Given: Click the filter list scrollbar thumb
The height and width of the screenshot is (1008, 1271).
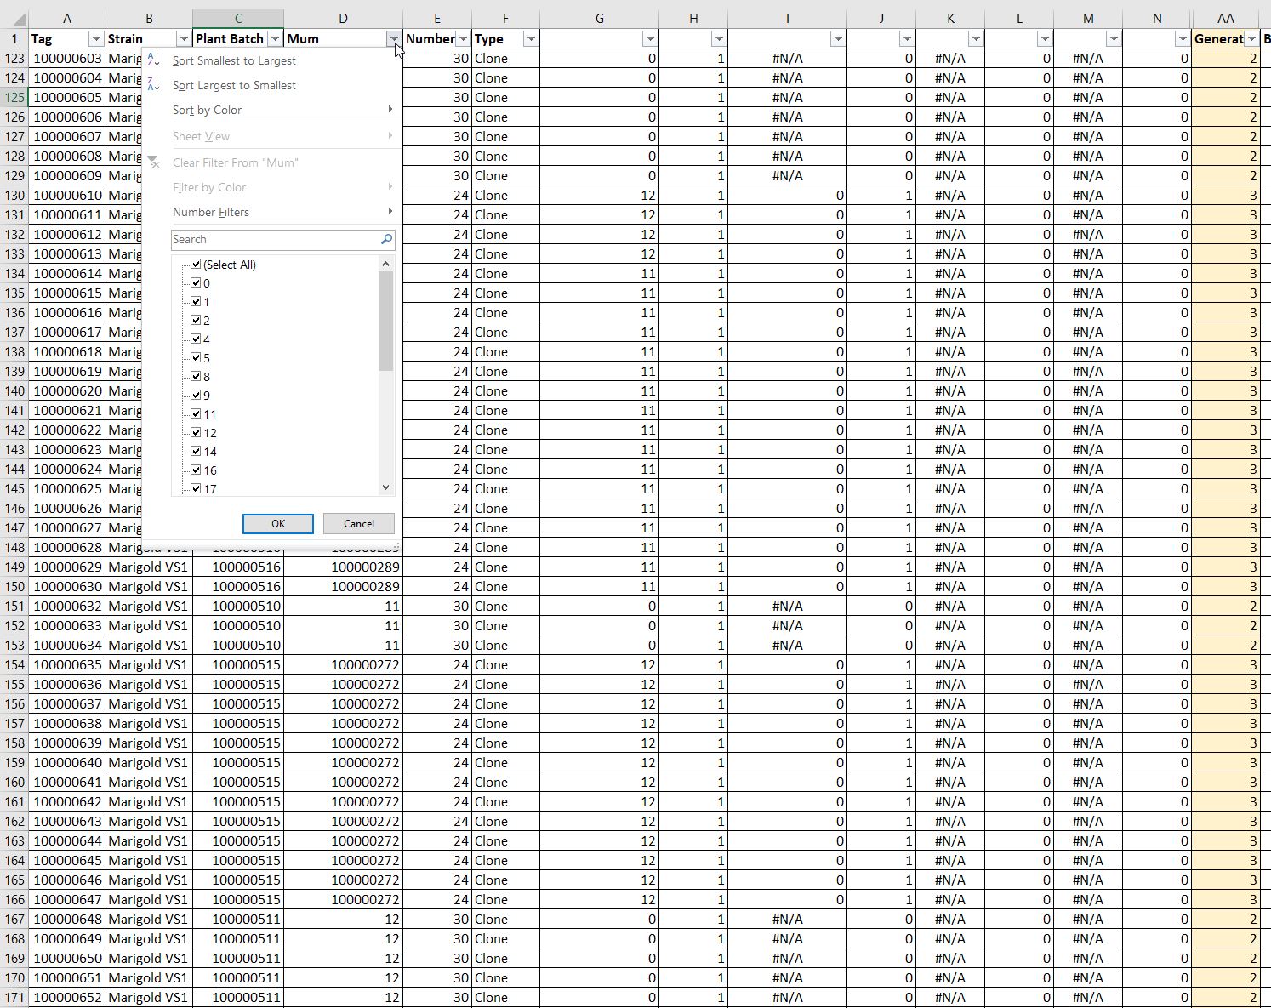Looking at the screenshot, I should pyautogui.click(x=386, y=322).
